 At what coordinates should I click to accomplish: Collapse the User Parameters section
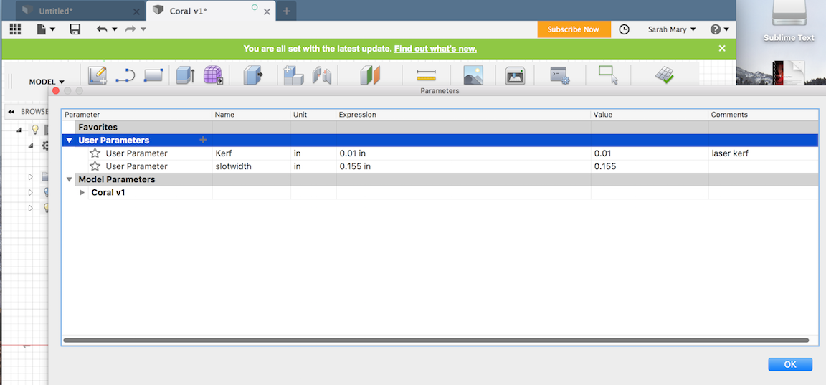pyautogui.click(x=69, y=141)
